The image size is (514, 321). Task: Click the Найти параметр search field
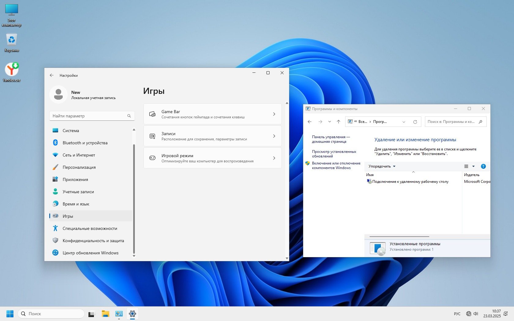pos(89,116)
